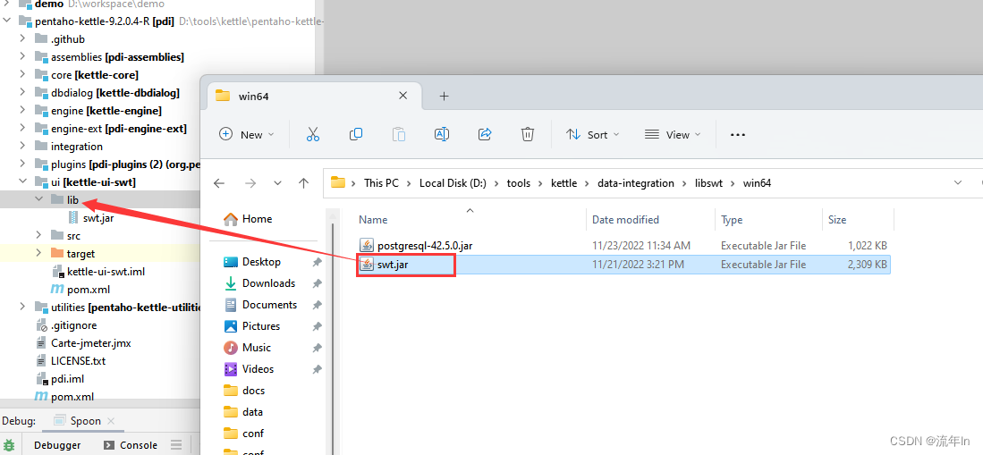
Task: Click the Paste clipboard icon in Explorer
Action: (399, 134)
